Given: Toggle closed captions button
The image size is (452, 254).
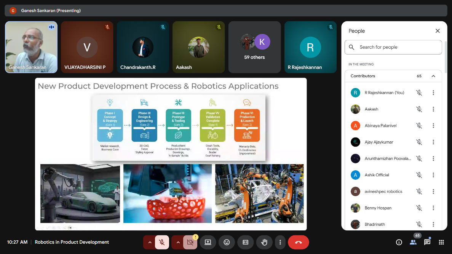Looking at the screenshot, I should [246, 242].
